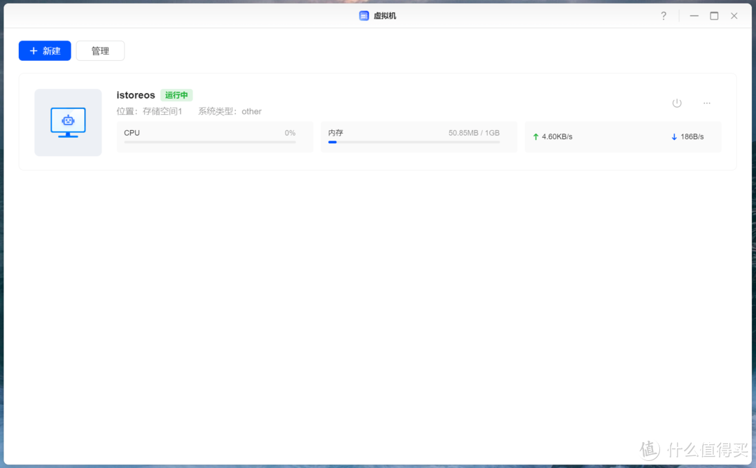The image size is (756, 468).
Task: Click the blue 新建 button
Action: coord(45,51)
